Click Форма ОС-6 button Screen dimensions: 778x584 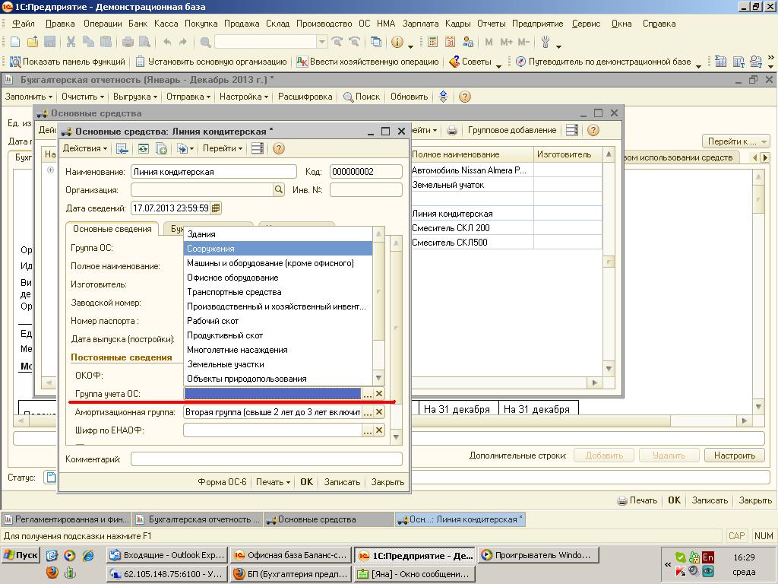coord(222,482)
